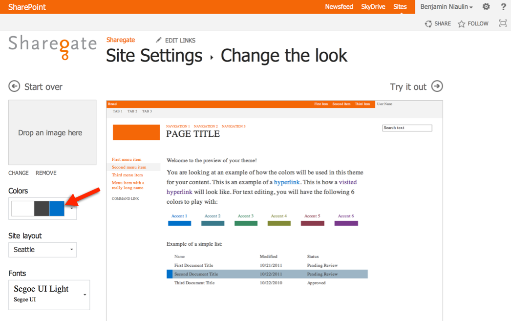Click the Follow star icon

click(461, 24)
